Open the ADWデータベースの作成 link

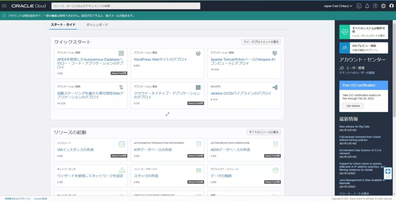point(230,149)
